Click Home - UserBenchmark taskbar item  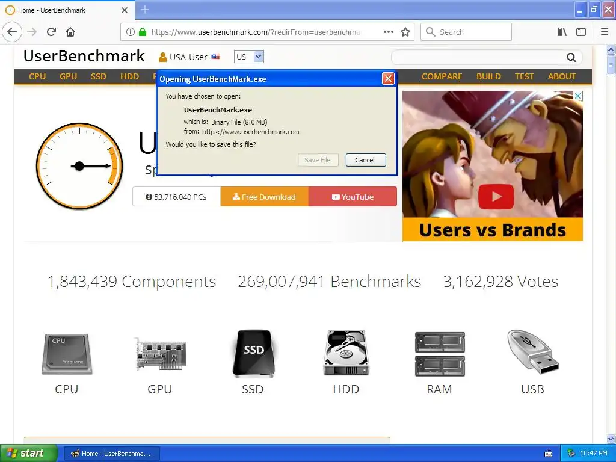click(x=111, y=454)
